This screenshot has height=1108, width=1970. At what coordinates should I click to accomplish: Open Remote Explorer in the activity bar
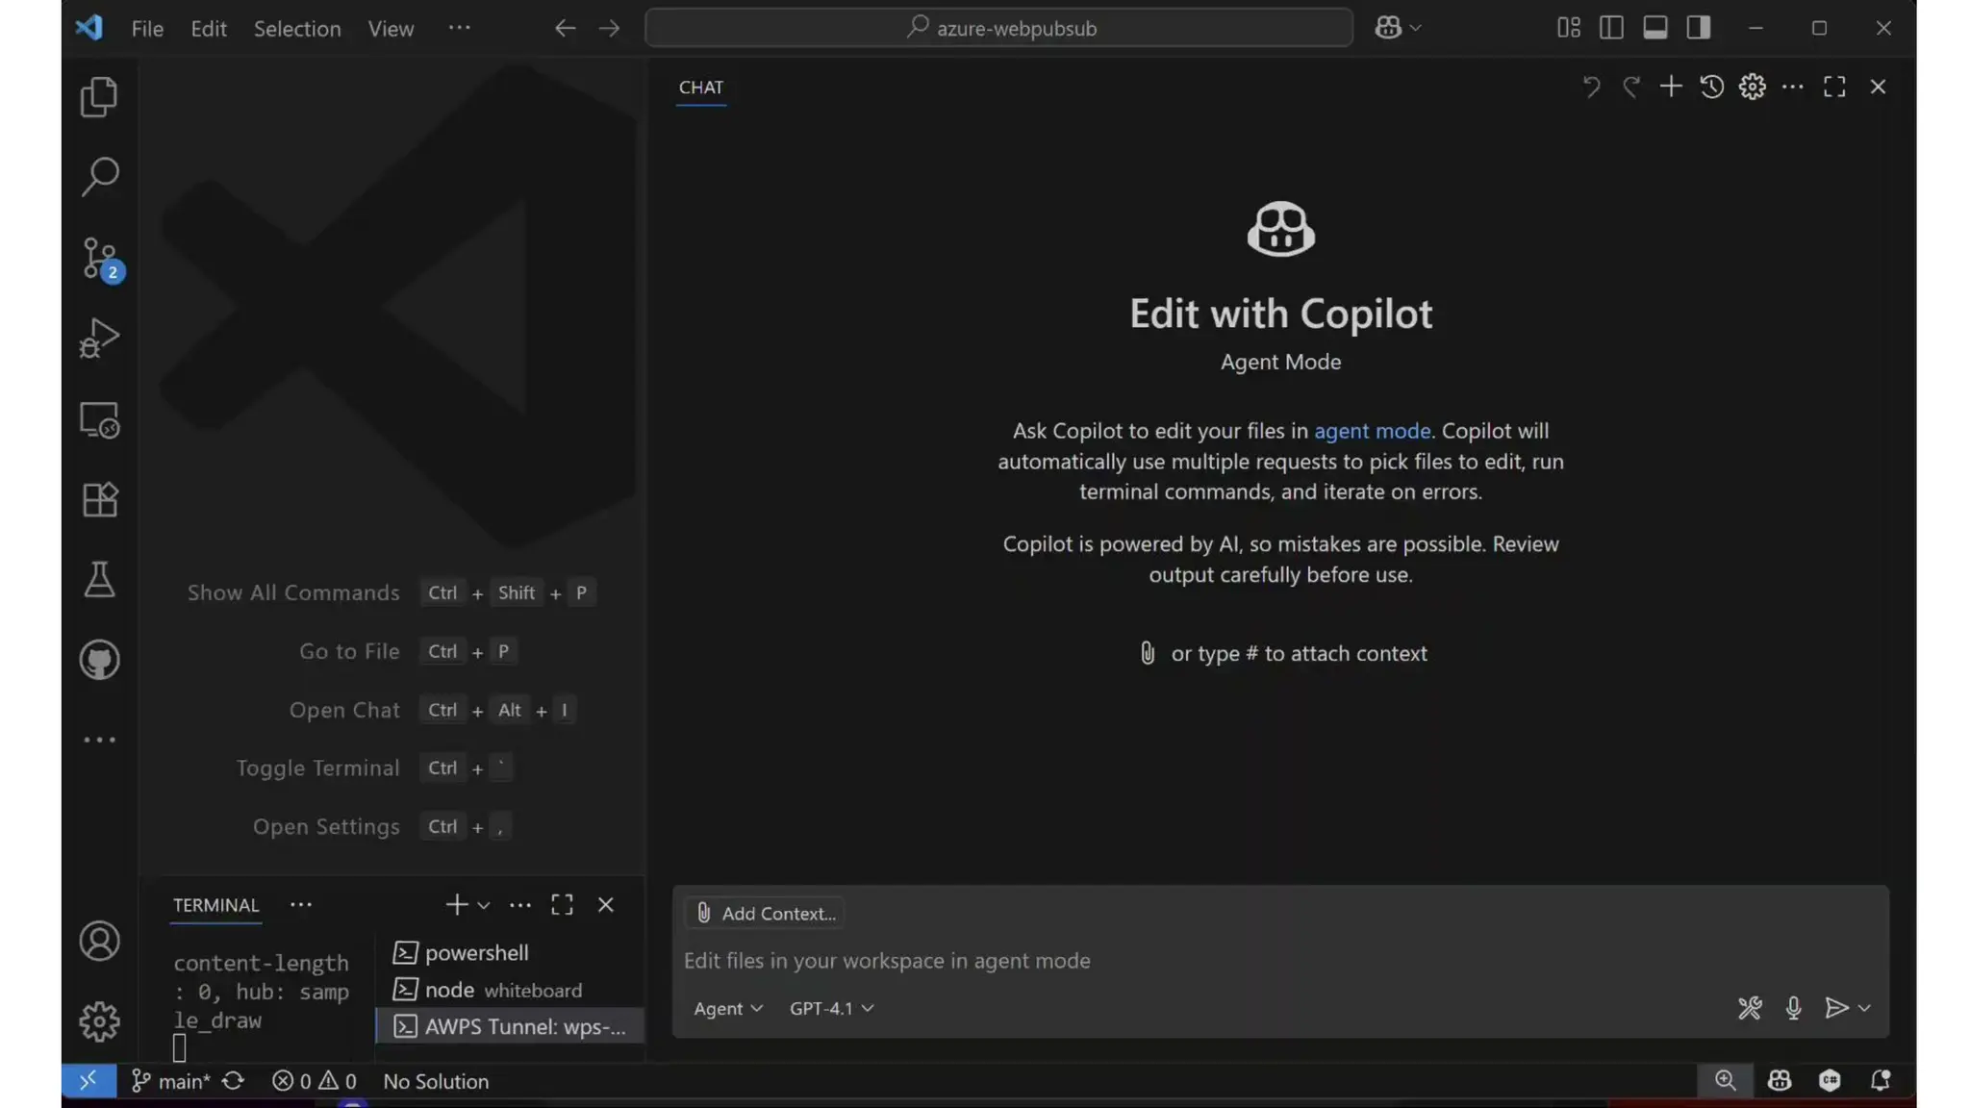point(99,420)
